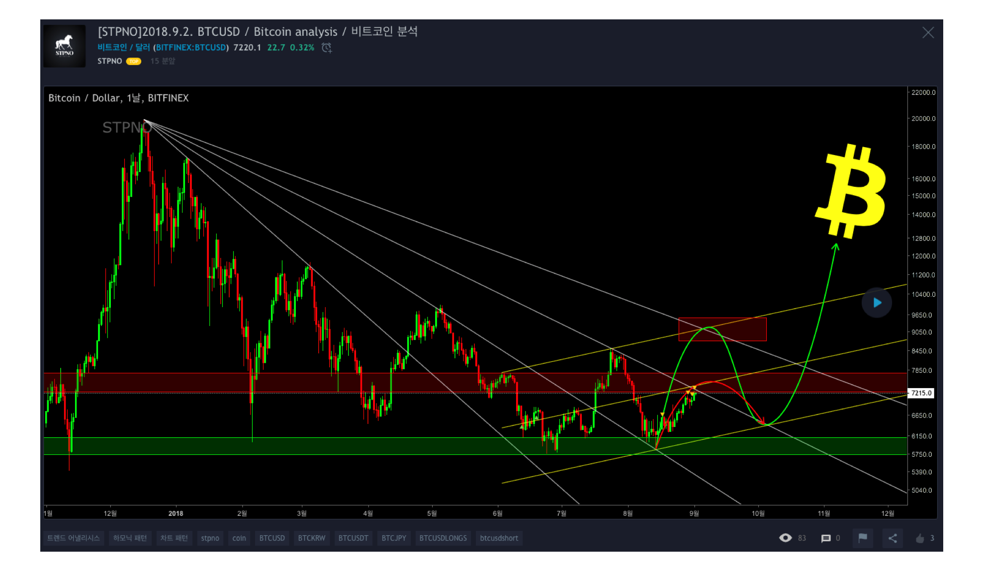Close the idea popup with X
The image size is (984, 581).
928,33
